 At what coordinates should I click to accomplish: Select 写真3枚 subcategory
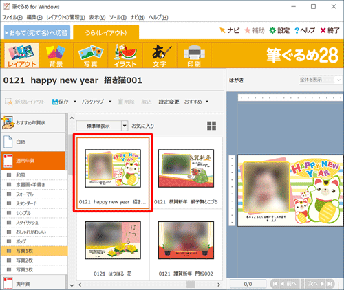pos(34,270)
